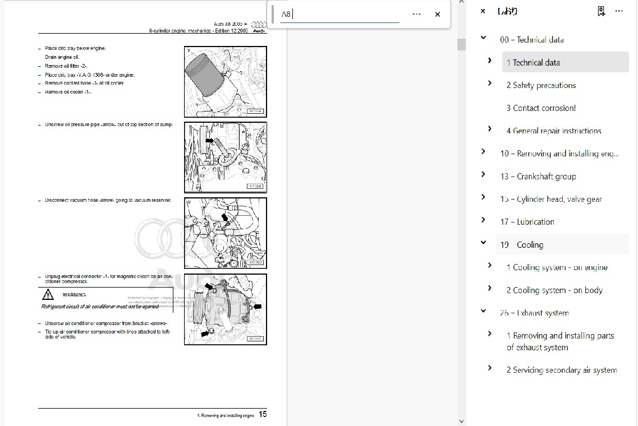638x426 pixels.
Task: Click the 'Drain engine oil.' text line
Action: click(62, 57)
